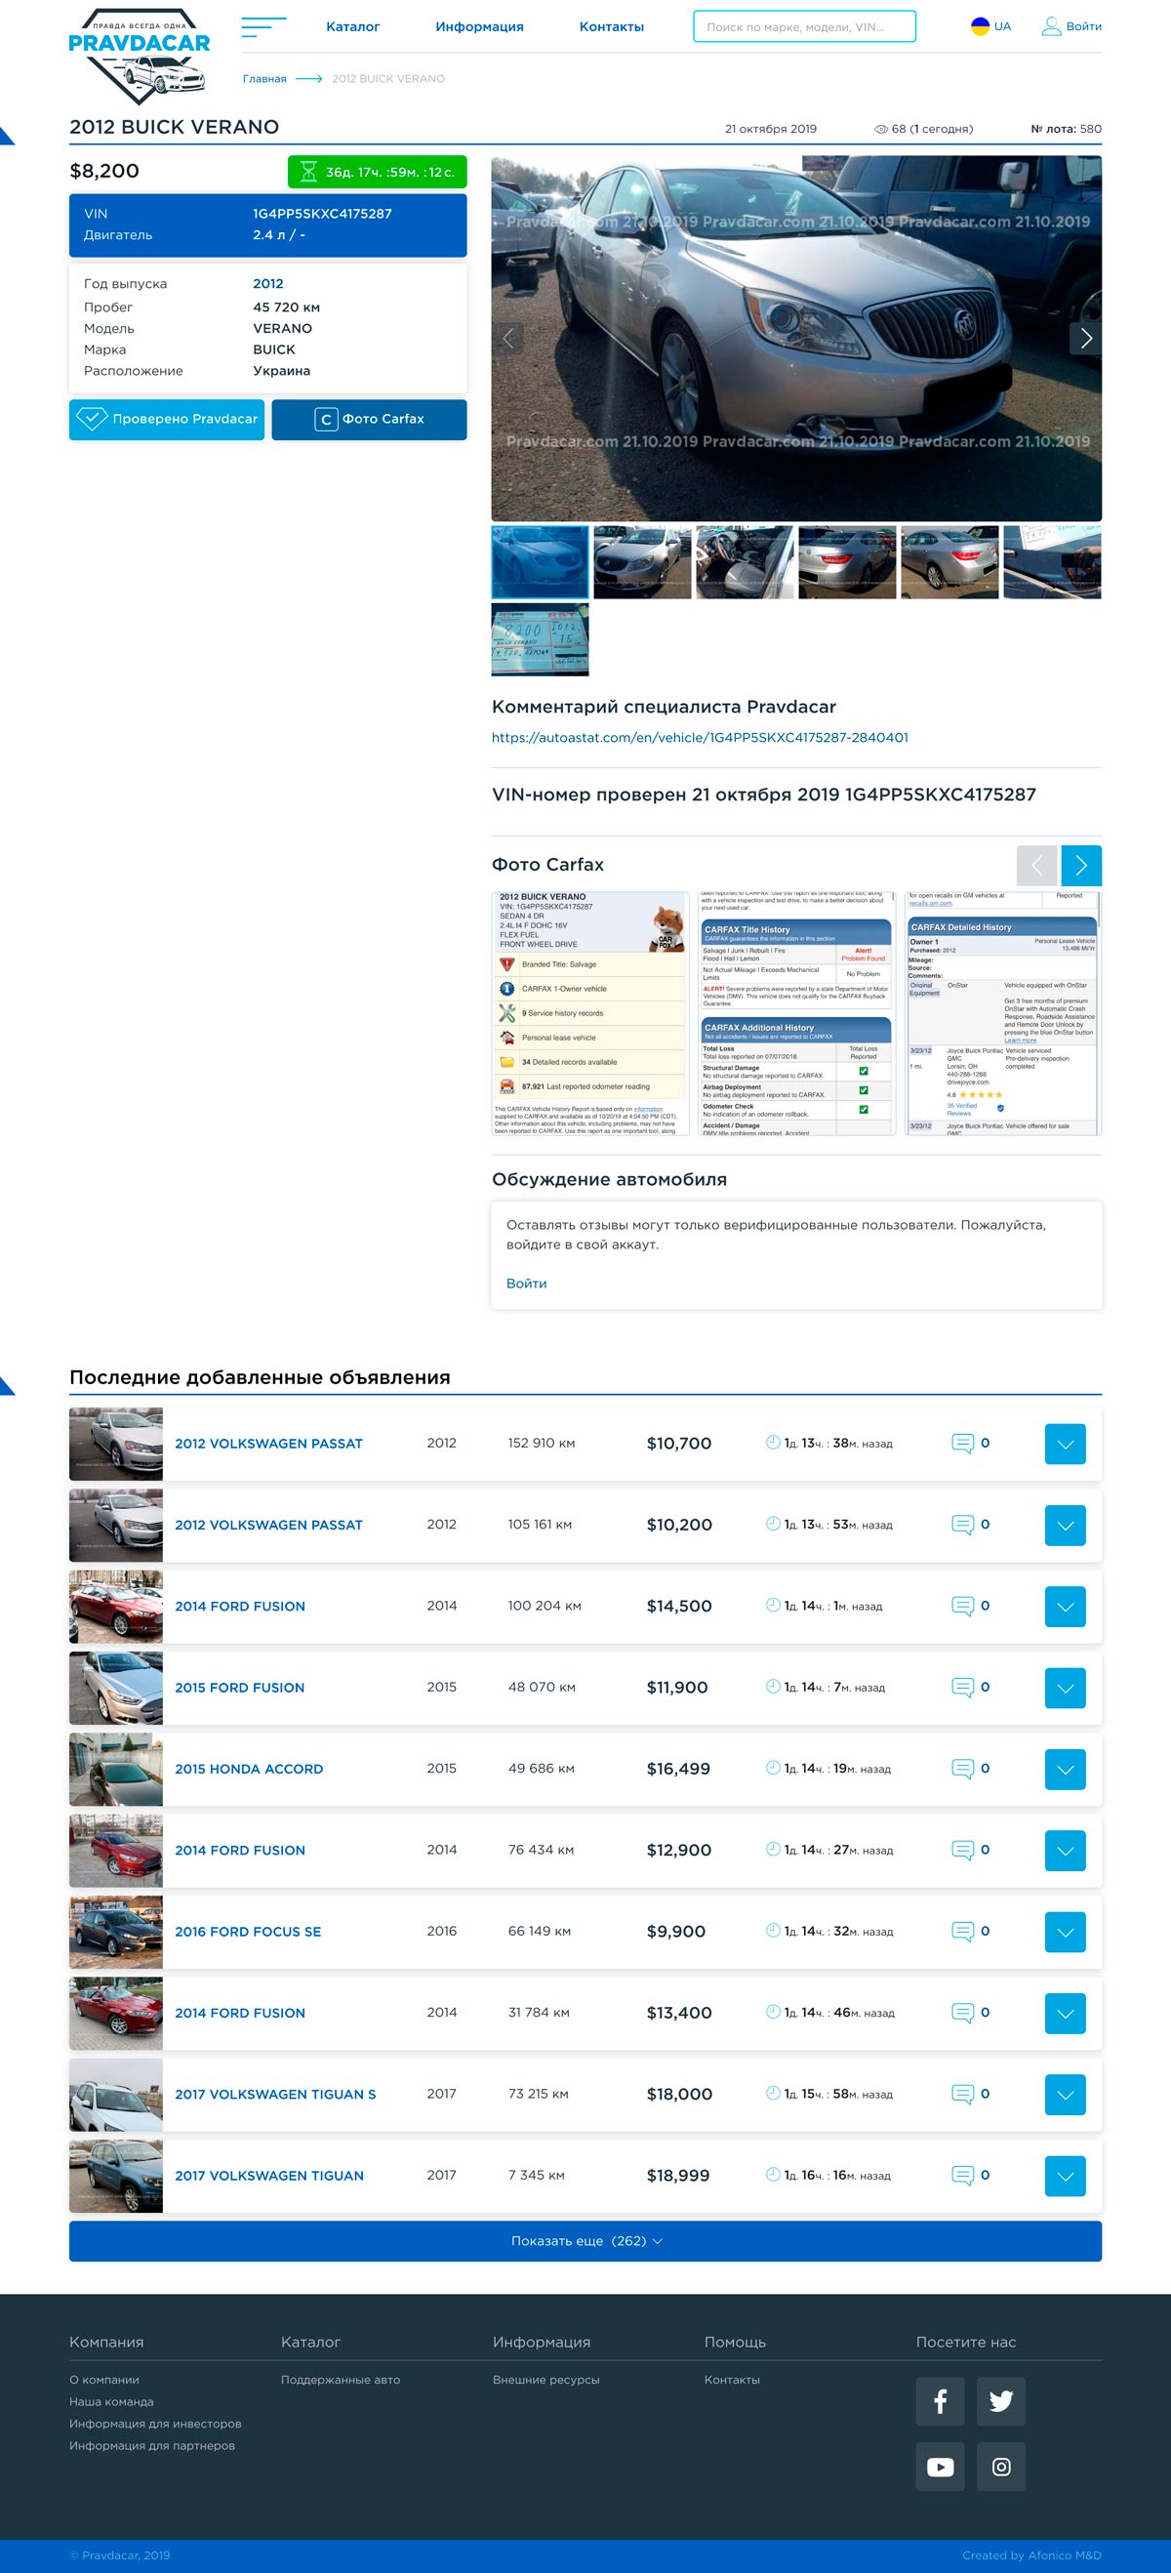Click the user profile login icon

point(1051,26)
